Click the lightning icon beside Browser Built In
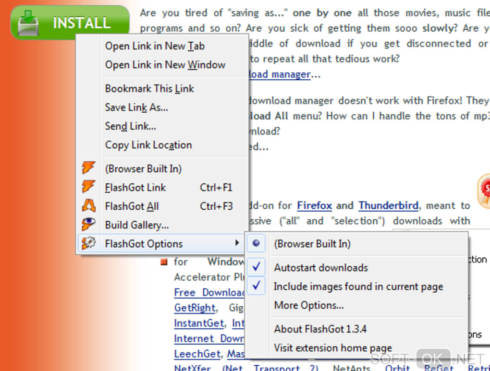 [88, 168]
